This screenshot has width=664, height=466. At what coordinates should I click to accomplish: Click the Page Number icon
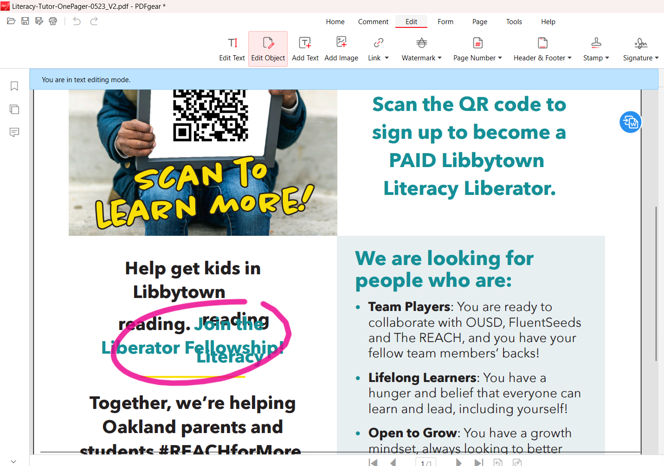click(477, 43)
